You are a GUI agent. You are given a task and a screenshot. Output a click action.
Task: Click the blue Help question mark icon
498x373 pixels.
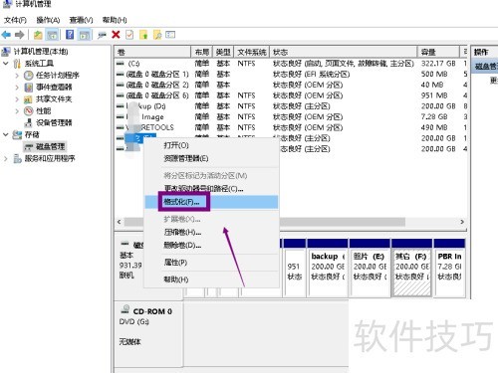click(x=70, y=34)
